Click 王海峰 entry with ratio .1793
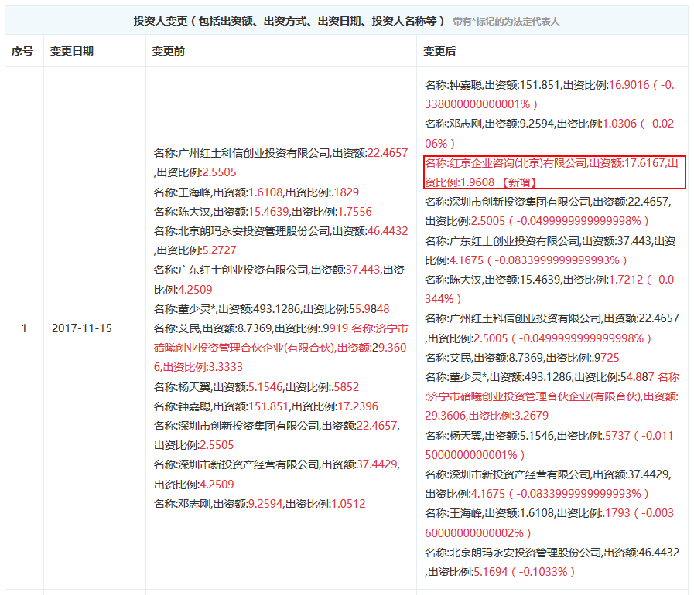 pos(549,523)
